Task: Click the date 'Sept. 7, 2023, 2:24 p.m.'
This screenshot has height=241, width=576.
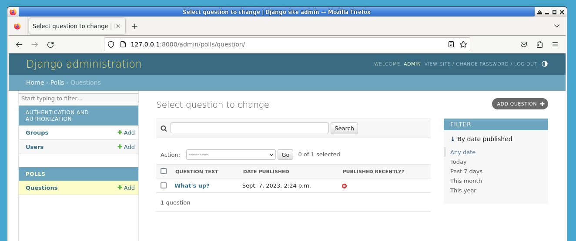Action: tap(277, 185)
